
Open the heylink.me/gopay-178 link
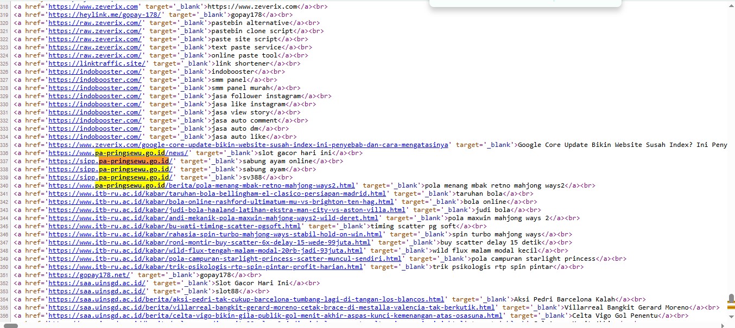[104, 15]
